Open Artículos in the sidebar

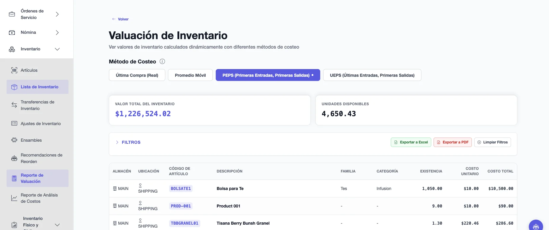37,70
